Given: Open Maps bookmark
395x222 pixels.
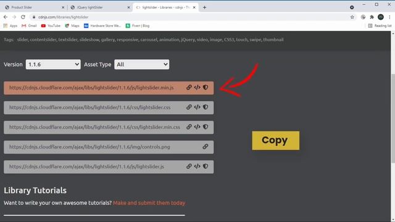Looking at the screenshot, I should [x=72, y=26].
